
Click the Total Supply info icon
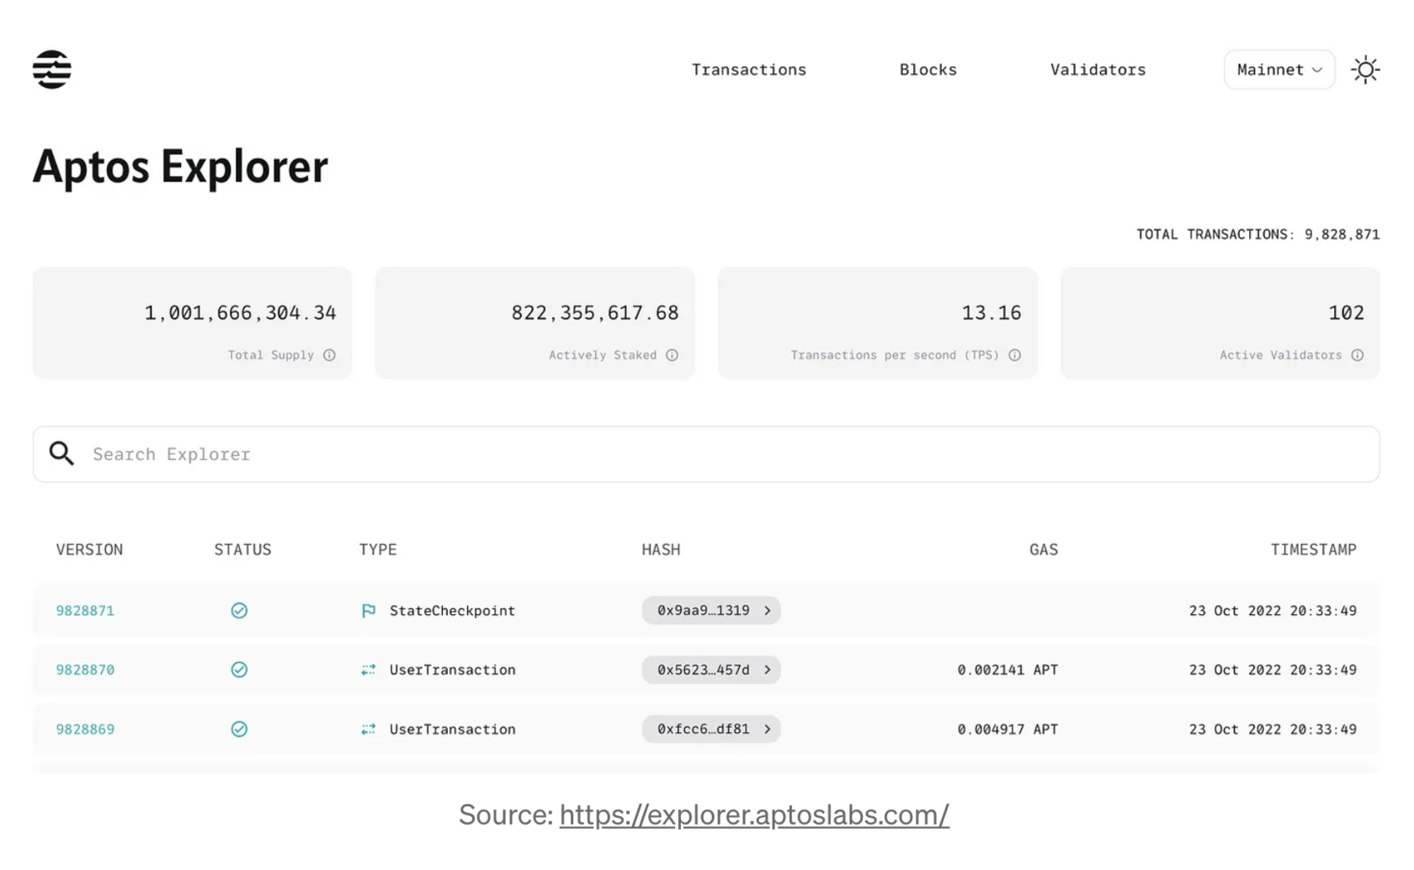(329, 355)
